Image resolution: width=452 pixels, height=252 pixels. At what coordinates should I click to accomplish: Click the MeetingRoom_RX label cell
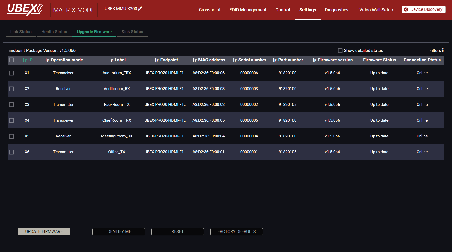tap(117, 136)
